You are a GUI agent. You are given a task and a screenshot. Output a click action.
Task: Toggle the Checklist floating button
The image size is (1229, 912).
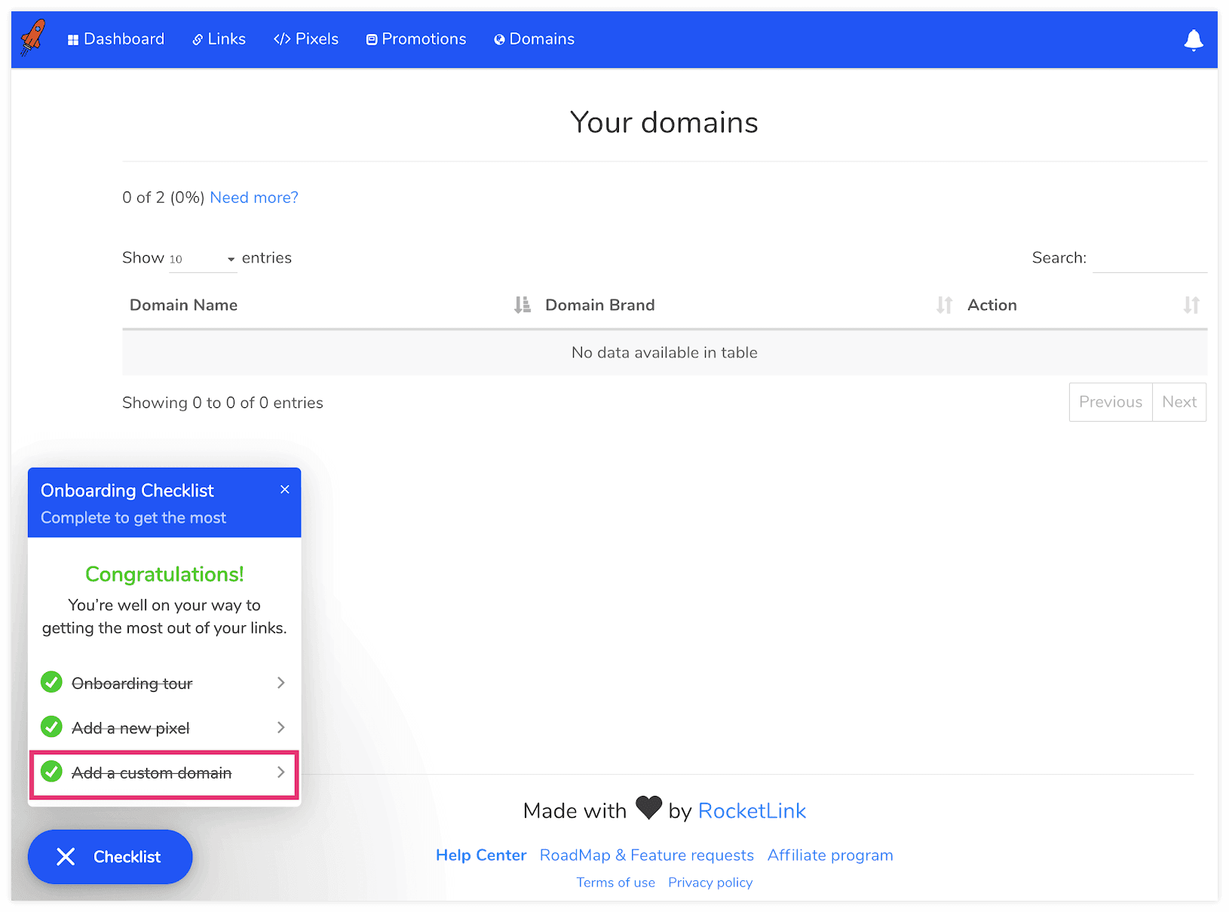110,857
